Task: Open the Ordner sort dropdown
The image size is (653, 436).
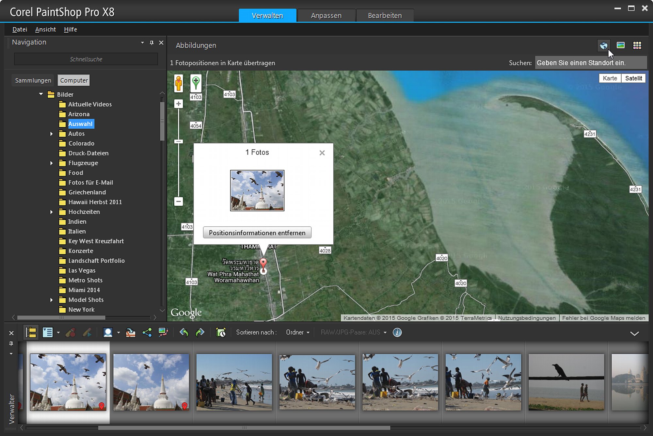Action: click(297, 332)
